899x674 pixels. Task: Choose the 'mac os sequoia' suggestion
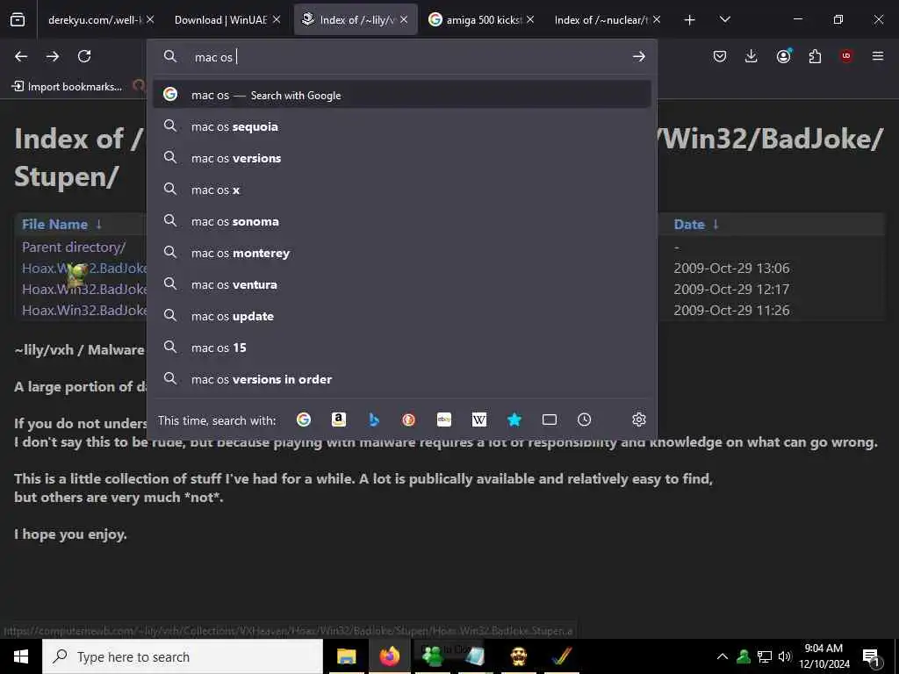click(402, 126)
